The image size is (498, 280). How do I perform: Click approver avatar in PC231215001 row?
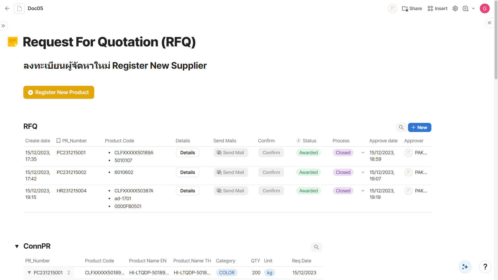409,153
